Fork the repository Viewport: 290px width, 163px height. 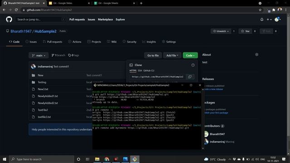point(266,31)
